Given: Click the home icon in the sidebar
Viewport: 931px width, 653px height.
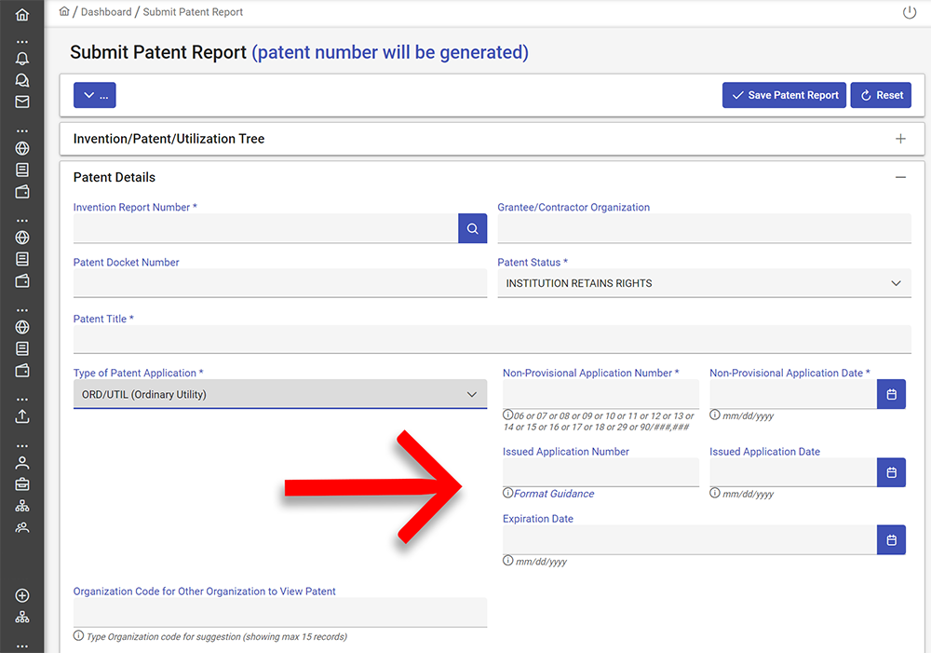Looking at the screenshot, I should 22,15.
